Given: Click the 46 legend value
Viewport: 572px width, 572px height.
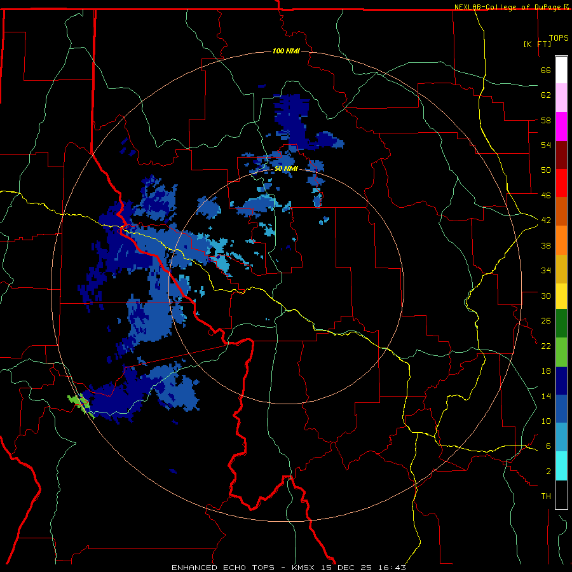Looking at the screenshot, I should click(x=546, y=196).
